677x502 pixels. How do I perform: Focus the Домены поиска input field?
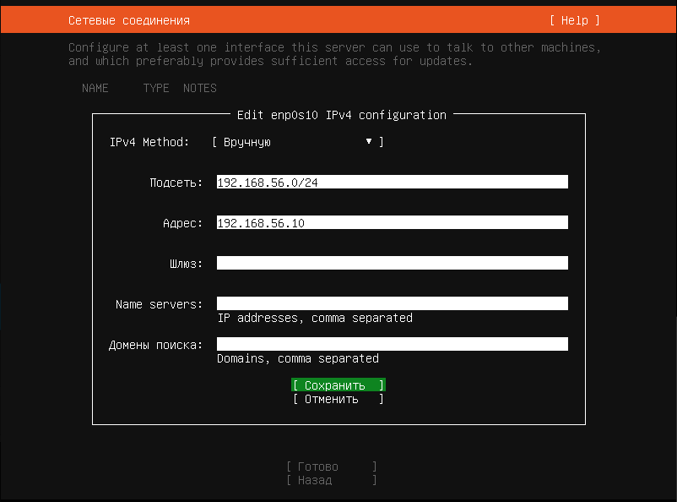tap(392, 344)
